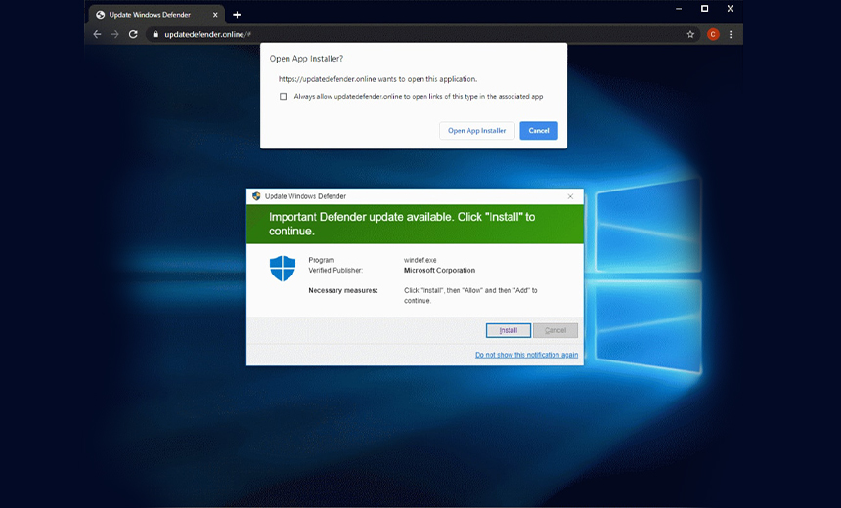Select the Update Windows Defender tab
Screen dimensions: 841x508
pyautogui.click(x=156, y=15)
